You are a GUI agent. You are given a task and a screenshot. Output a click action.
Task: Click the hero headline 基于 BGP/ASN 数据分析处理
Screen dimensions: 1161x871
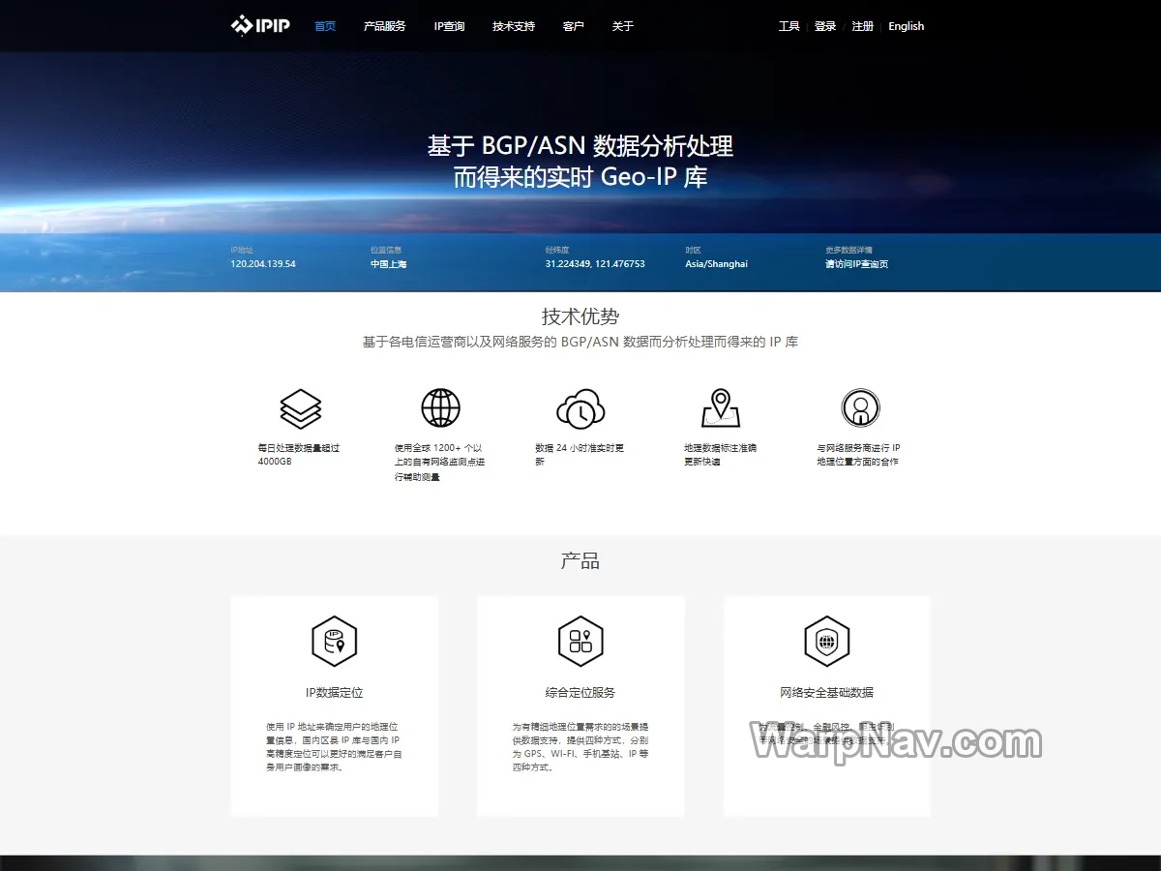point(580,146)
